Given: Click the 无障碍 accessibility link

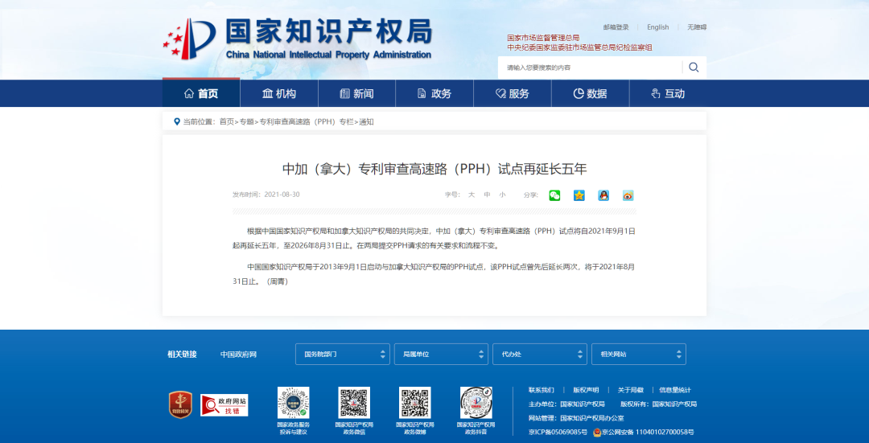Looking at the screenshot, I should [697, 27].
